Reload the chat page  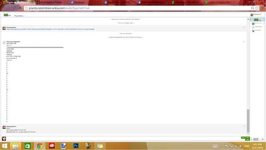15,8
